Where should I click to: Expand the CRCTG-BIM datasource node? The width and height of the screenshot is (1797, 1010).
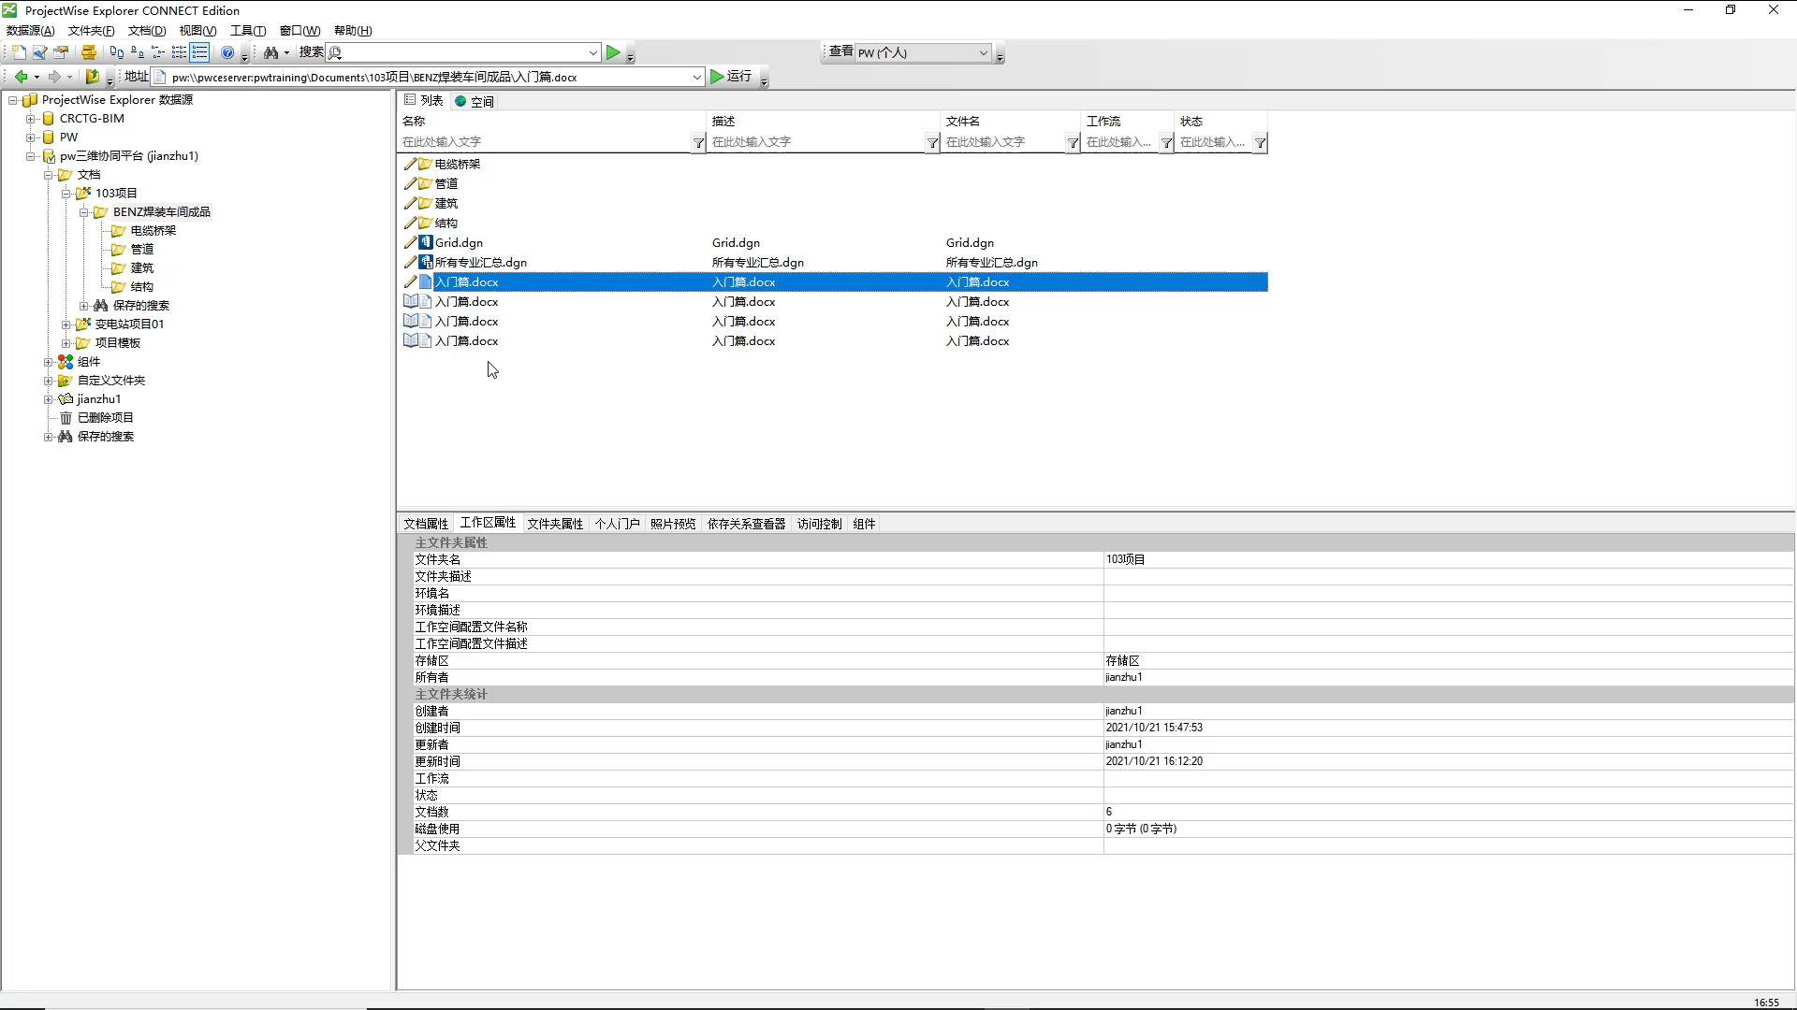31,119
